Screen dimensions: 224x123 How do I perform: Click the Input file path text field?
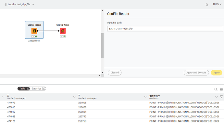click(x=165, y=29)
